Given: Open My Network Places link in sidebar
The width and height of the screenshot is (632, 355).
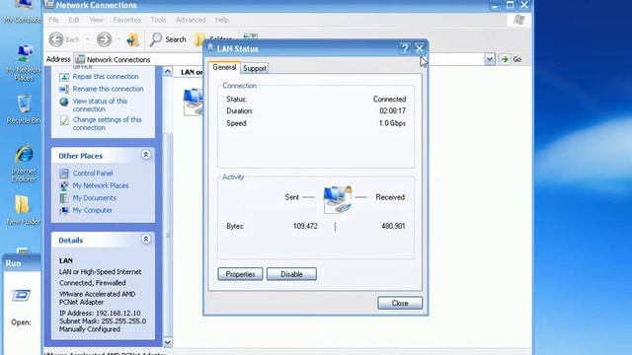Looking at the screenshot, I should 101,185.
